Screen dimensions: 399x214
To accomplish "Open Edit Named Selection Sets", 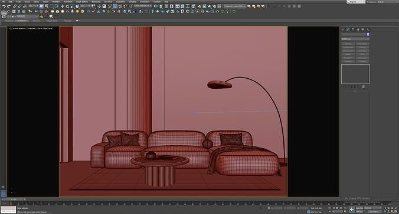I will click(x=131, y=6).
